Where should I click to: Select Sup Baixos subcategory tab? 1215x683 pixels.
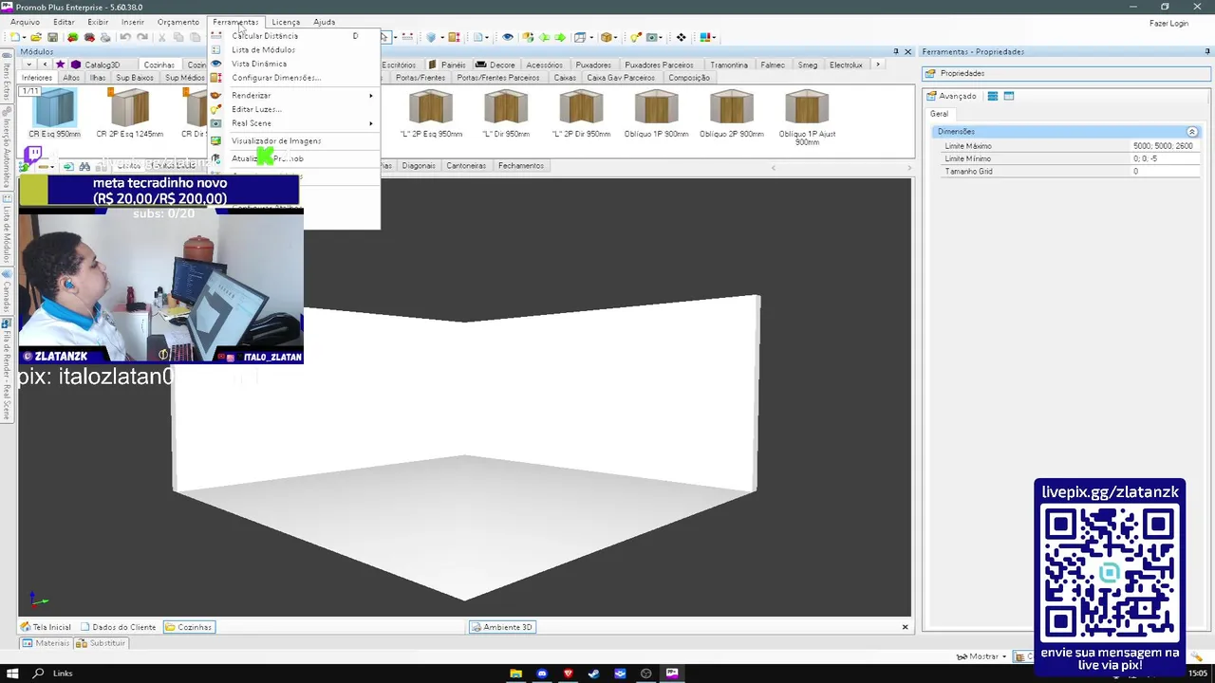point(135,78)
